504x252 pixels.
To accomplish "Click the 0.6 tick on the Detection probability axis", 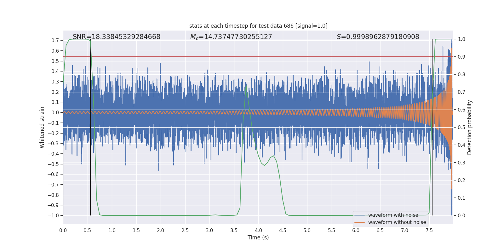I will (x=461, y=110).
